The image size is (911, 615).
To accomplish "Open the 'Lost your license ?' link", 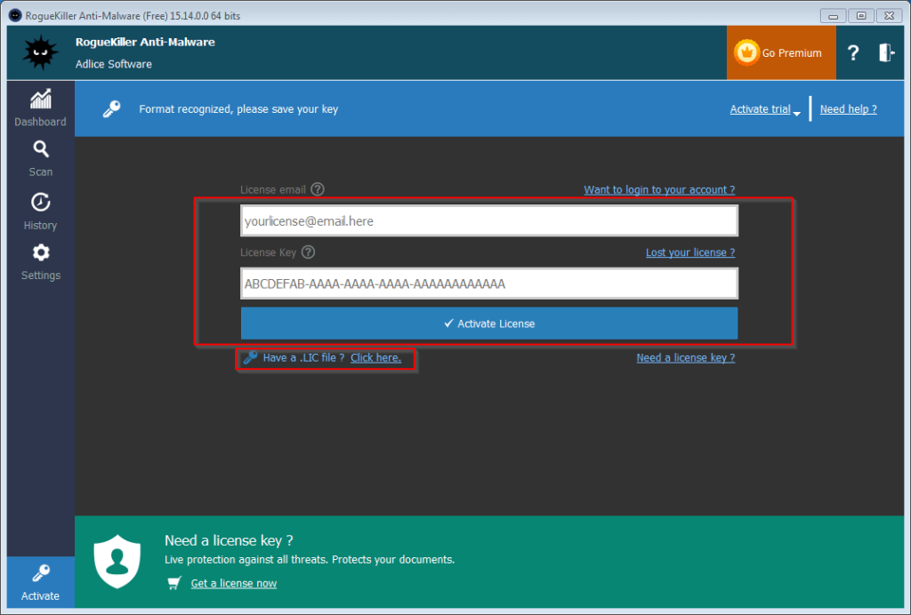I will pyautogui.click(x=689, y=252).
